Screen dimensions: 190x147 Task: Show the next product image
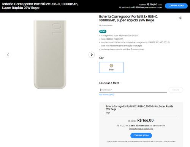point(92,55)
